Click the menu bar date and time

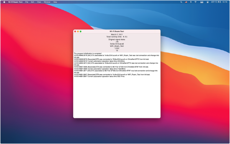[219, 2]
